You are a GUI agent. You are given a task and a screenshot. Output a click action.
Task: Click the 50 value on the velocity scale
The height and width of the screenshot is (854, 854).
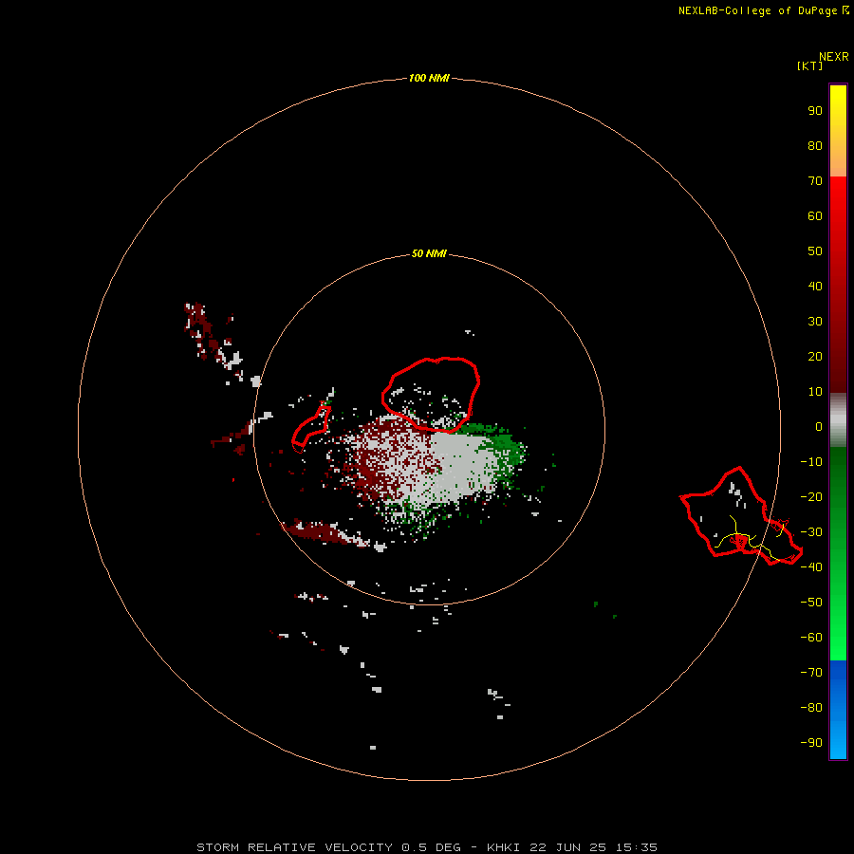point(815,251)
